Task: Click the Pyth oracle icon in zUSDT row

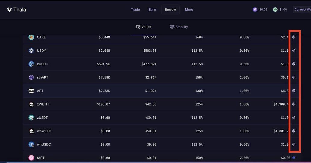Action: 294,118
